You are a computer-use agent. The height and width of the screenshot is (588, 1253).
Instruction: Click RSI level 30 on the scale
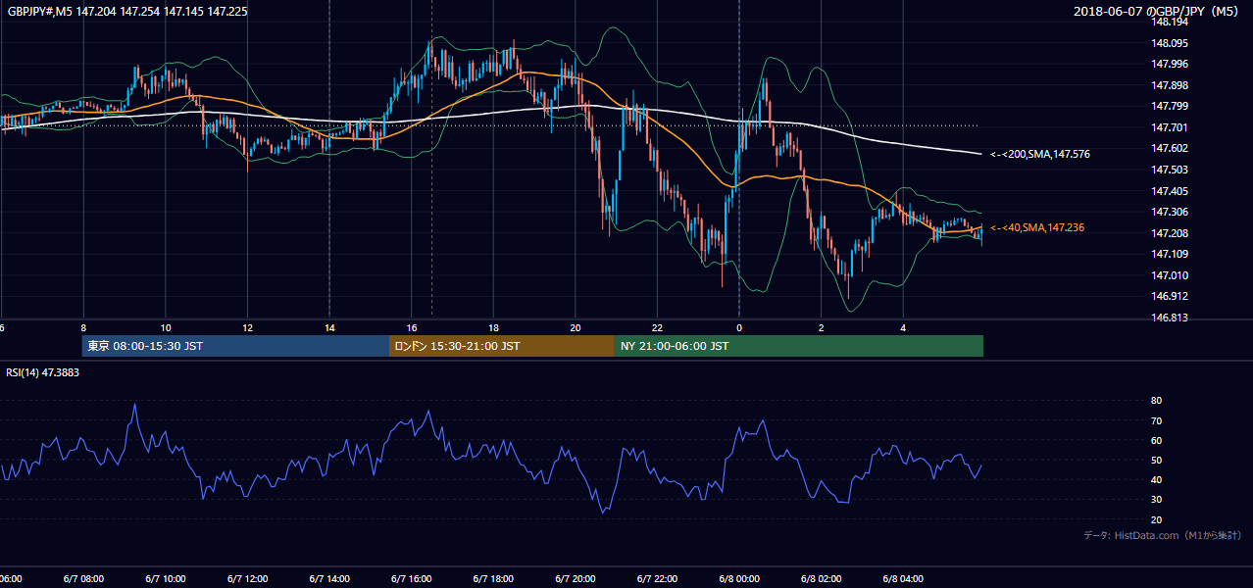click(1157, 500)
